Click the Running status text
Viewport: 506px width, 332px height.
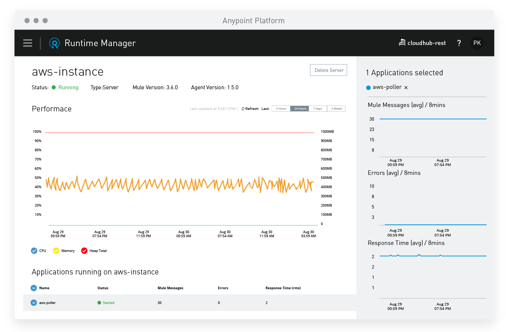point(68,87)
